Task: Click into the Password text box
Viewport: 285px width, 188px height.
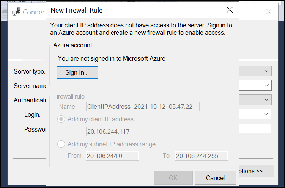Action: click(255, 128)
